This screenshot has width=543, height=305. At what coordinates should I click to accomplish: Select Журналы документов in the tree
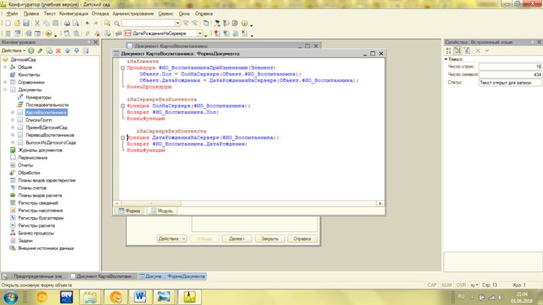click(40, 150)
